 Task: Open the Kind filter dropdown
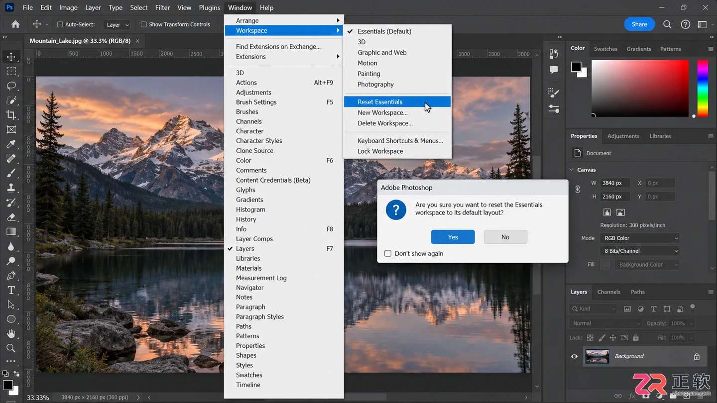[593, 308]
